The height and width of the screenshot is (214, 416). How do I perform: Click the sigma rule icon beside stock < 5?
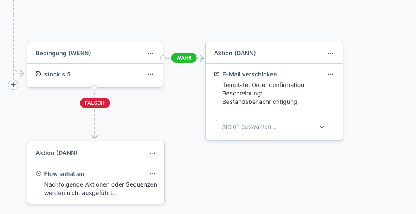(x=38, y=74)
